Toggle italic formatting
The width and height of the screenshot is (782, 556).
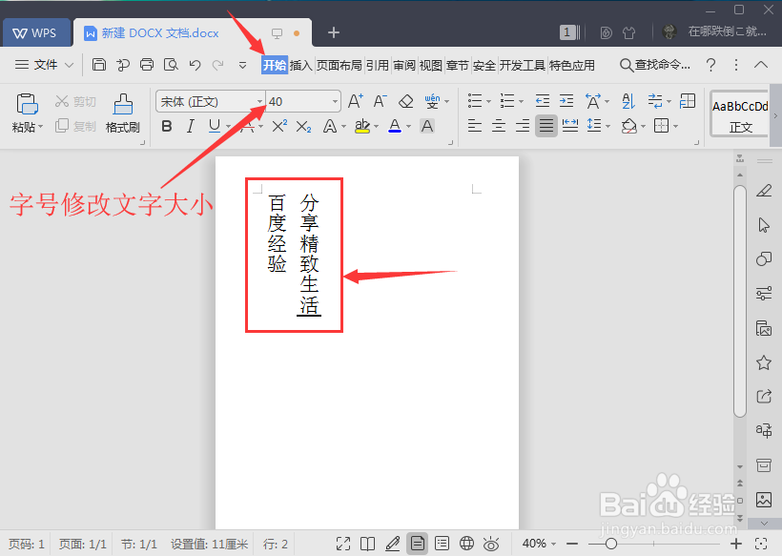tap(190, 125)
